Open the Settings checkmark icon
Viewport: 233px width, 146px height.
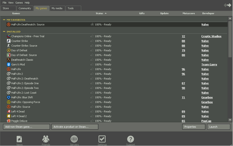point(102,139)
